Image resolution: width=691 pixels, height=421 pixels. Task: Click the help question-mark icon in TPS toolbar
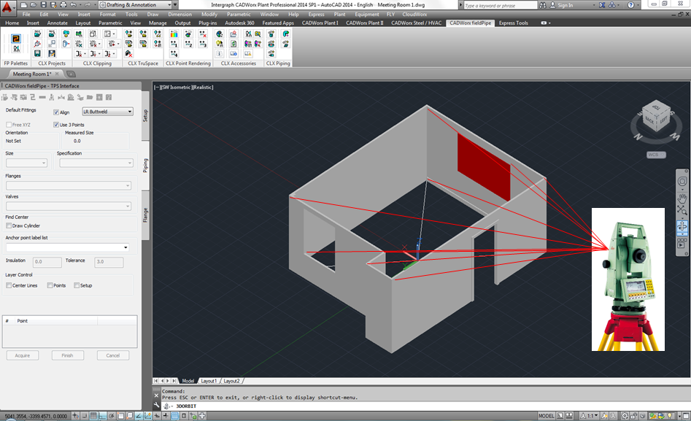coord(109,98)
